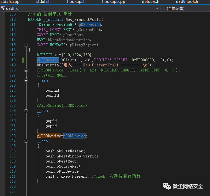This screenshot has width=210, height=196.
Task: Click pSourceRect parameter on line 112
Action: click(x=89, y=30)
